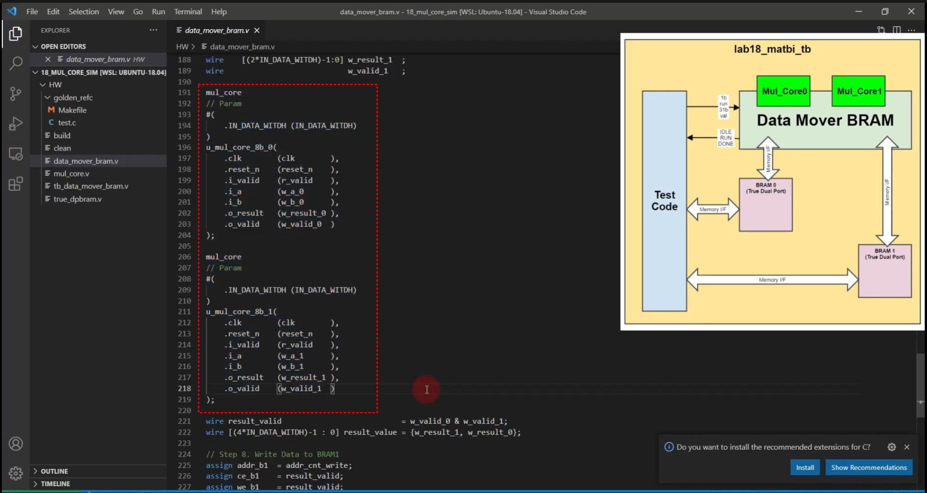Open the Manage gear icon
This screenshot has height=493, width=927.
(16, 473)
